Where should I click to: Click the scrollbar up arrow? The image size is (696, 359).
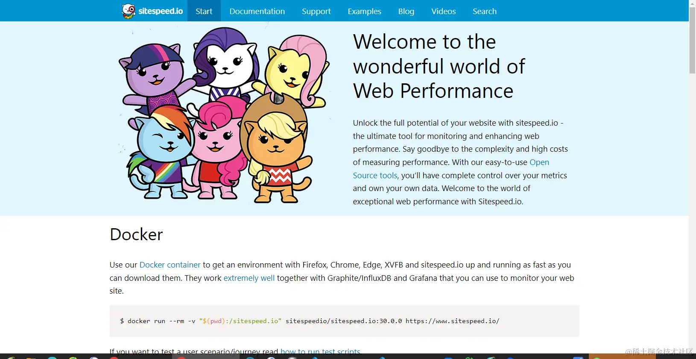(x=692, y=3)
